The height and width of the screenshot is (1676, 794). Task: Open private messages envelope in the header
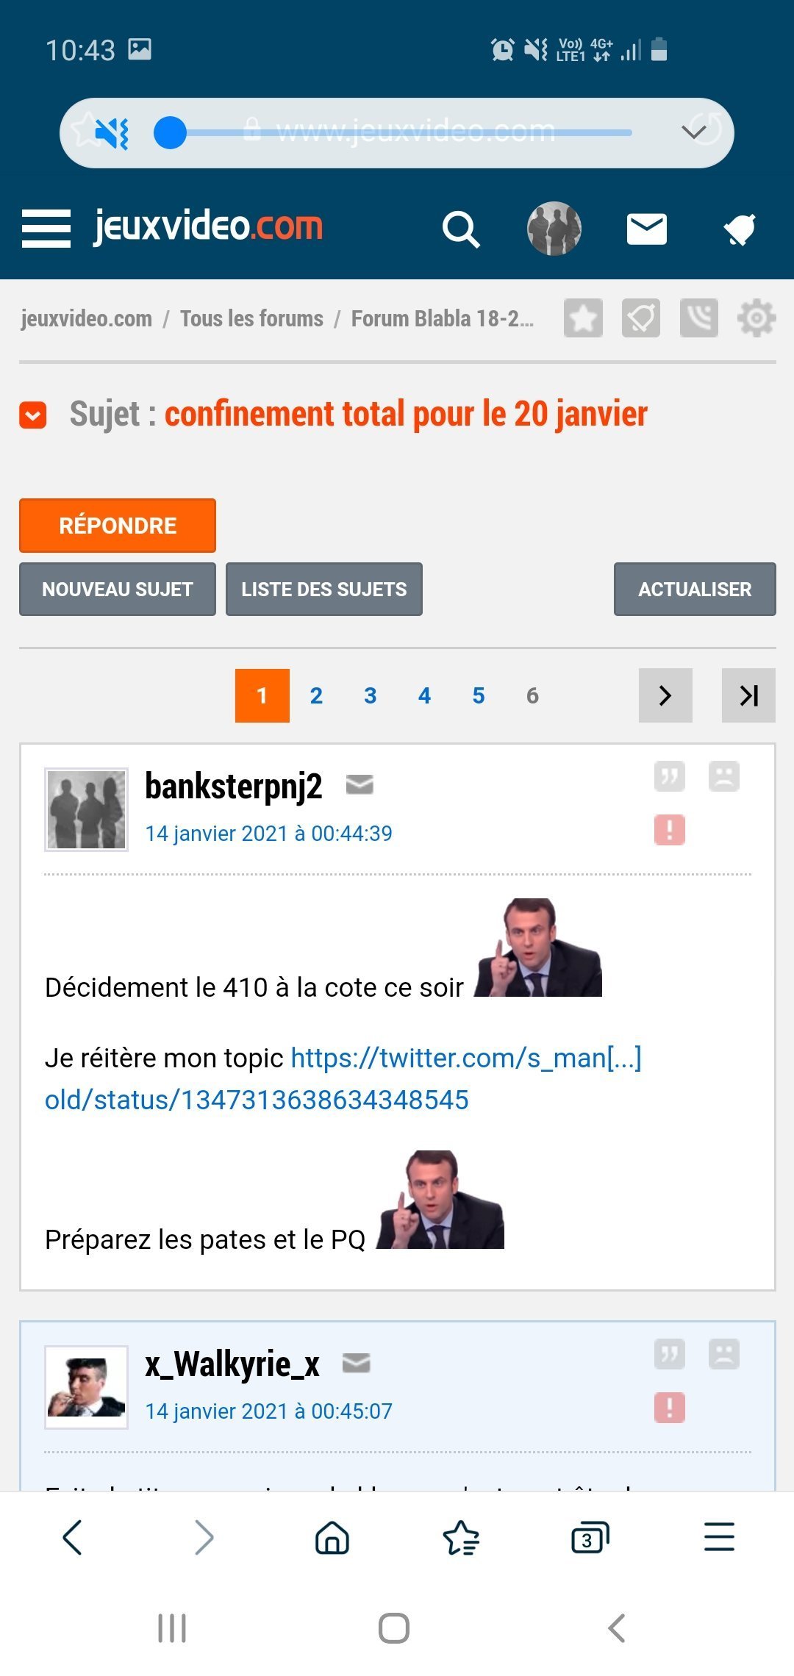click(x=646, y=229)
